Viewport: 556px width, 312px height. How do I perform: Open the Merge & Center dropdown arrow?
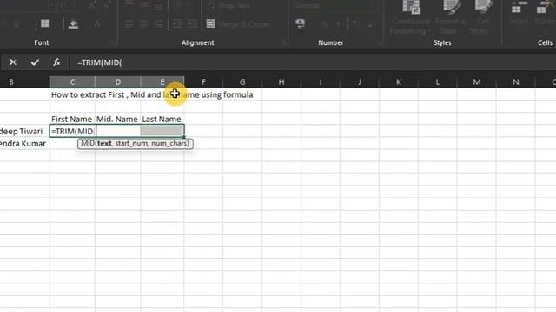click(x=278, y=24)
